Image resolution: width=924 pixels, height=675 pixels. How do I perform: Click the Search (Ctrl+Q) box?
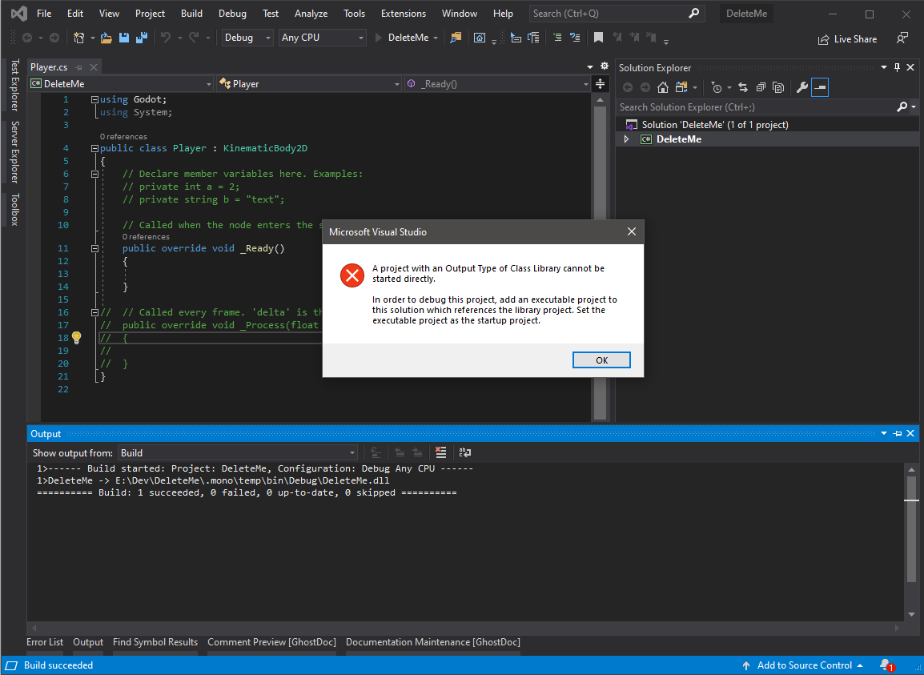click(617, 13)
